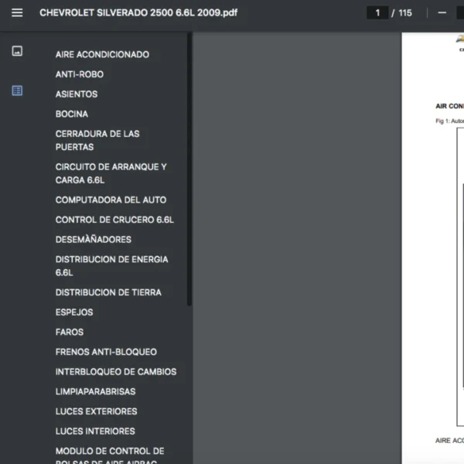
Task: Open CIRCUITO DE ARRANQUE Y CARGA 6.6L
Action: 111,173
